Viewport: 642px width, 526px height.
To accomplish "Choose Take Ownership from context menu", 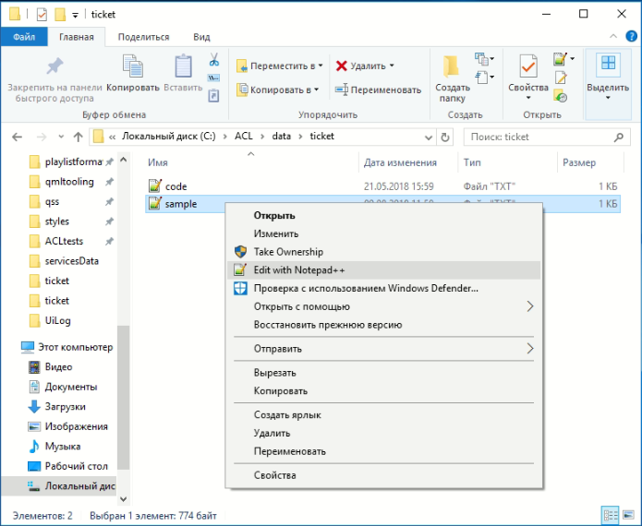I will click(x=288, y=252).
